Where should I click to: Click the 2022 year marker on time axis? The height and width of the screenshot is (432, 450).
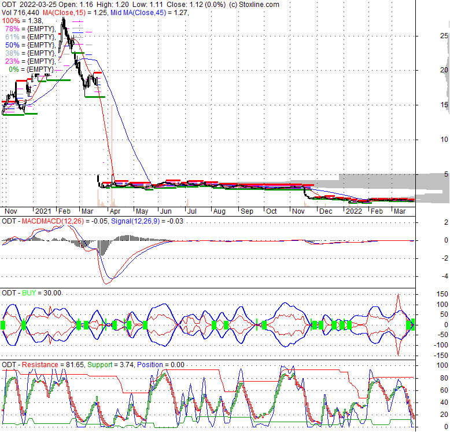point(353,212)
